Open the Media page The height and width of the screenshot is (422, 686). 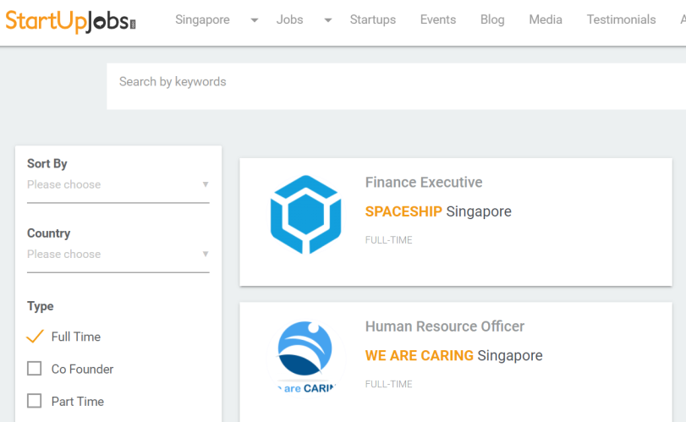[546, 19]
